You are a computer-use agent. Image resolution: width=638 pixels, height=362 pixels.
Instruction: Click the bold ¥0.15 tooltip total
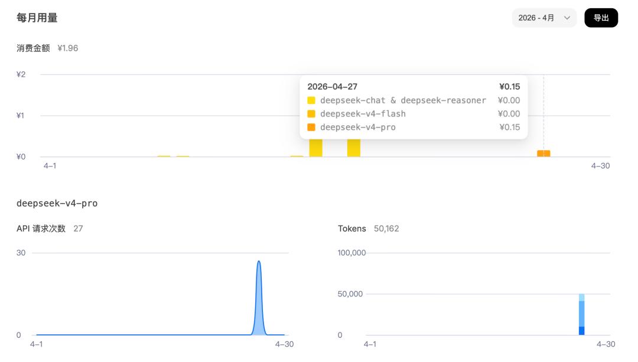tap(509, 87)
